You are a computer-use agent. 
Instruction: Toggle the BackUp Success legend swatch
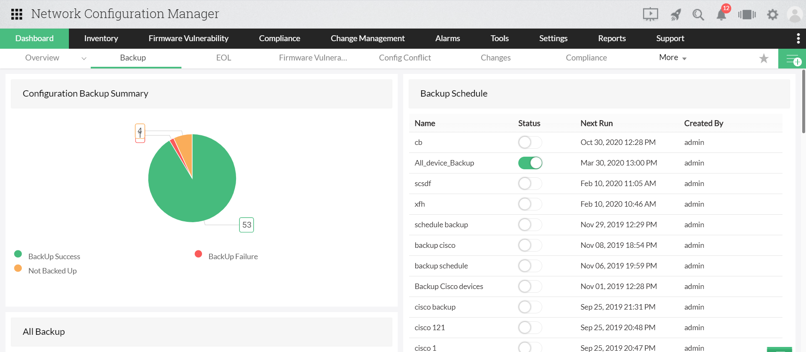[x=18, y=254]
